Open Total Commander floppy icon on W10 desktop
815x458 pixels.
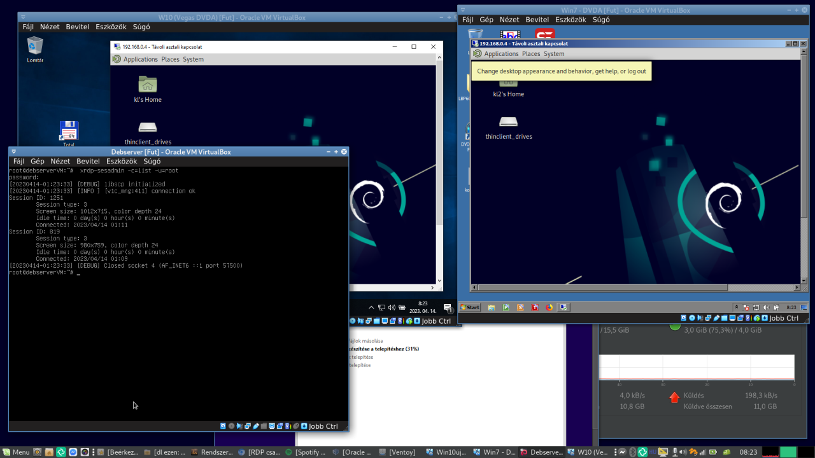pyautogui.click(x=69, y=134)
